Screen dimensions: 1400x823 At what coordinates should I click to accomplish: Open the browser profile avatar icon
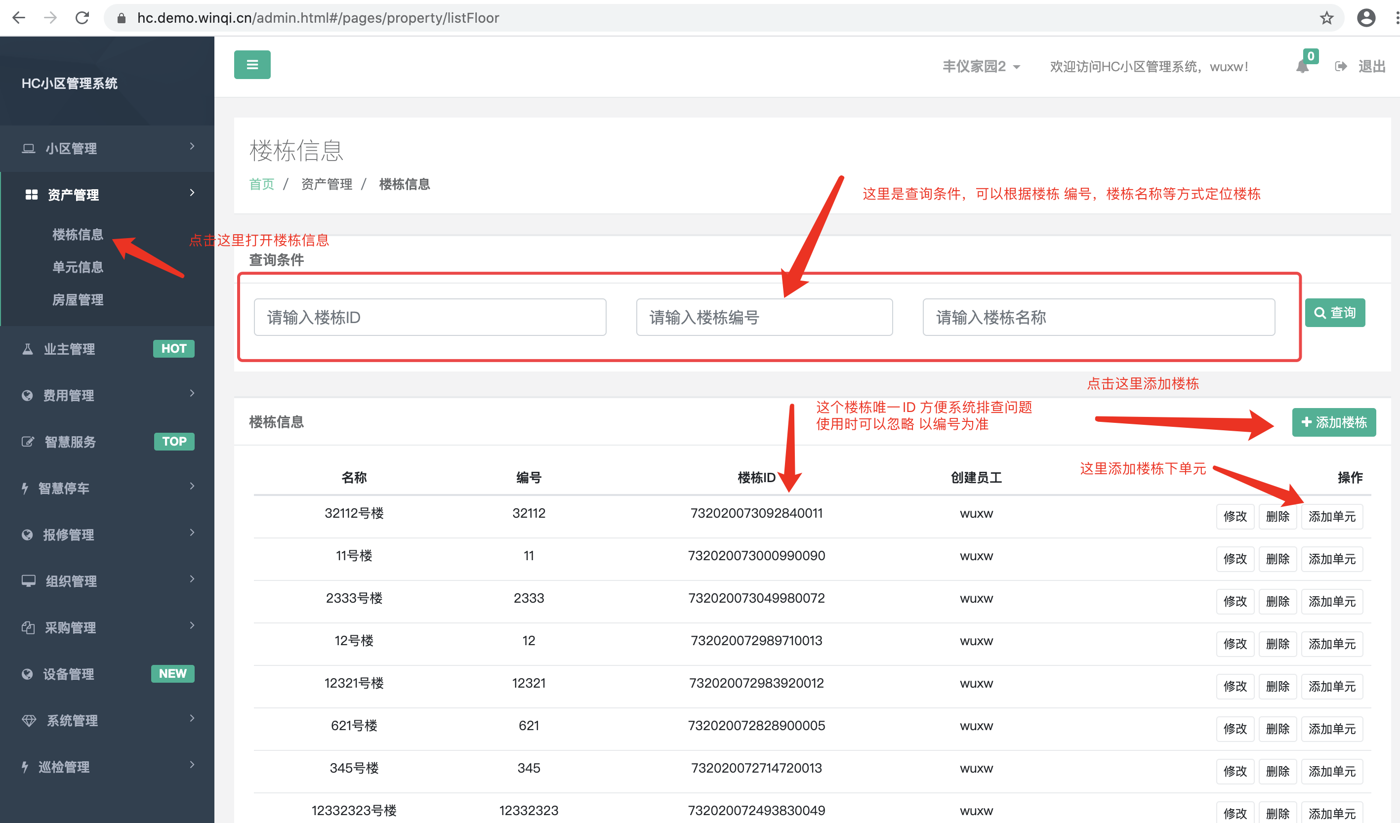1365,18
